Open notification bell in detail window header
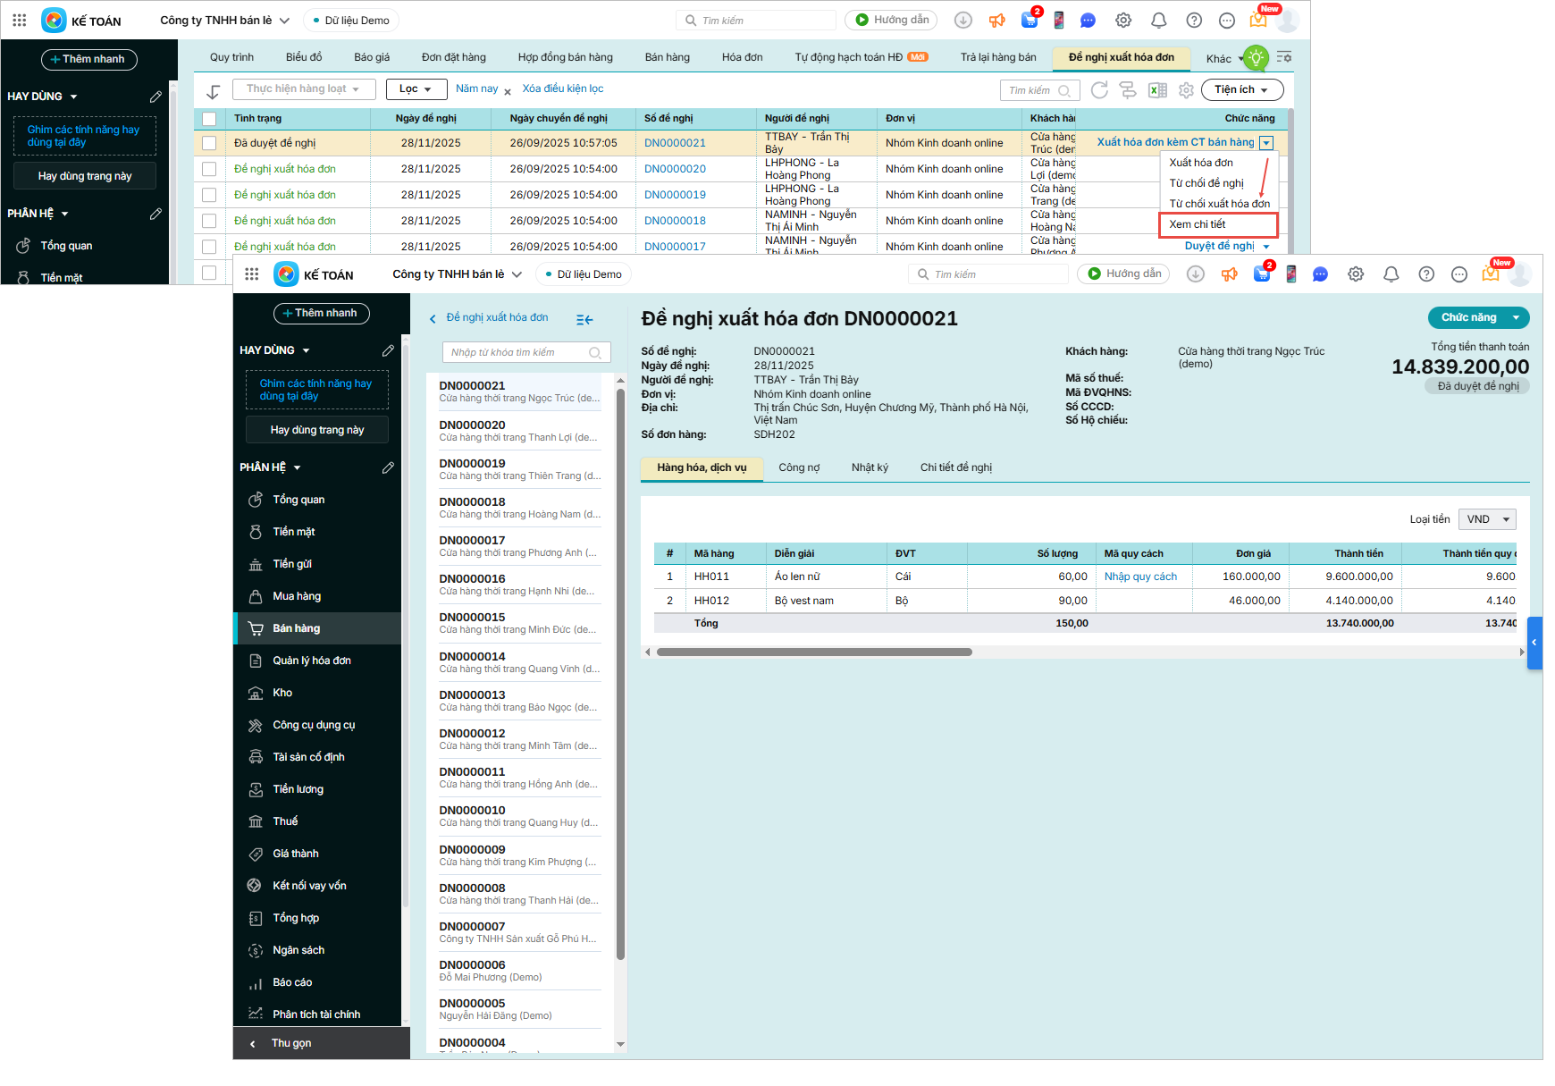This screenshot has width=1555, height=1086. point(1391,274)
